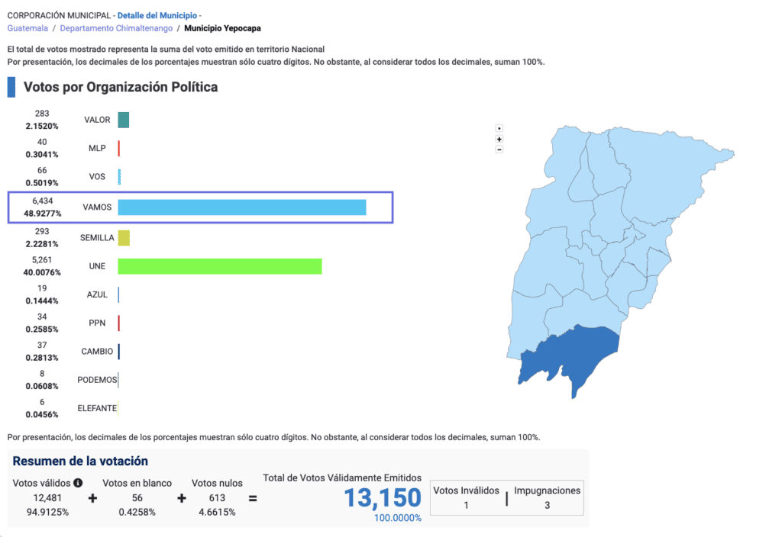Click the Votos Inválidos count box
Screen dimensions: 782x537
click(x=466, y=498)
